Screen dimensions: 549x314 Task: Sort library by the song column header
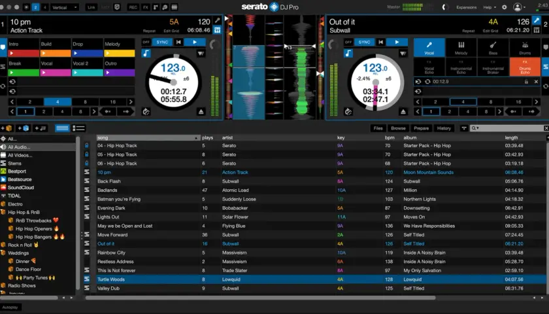pyautogui.click(x=148, y=138)
